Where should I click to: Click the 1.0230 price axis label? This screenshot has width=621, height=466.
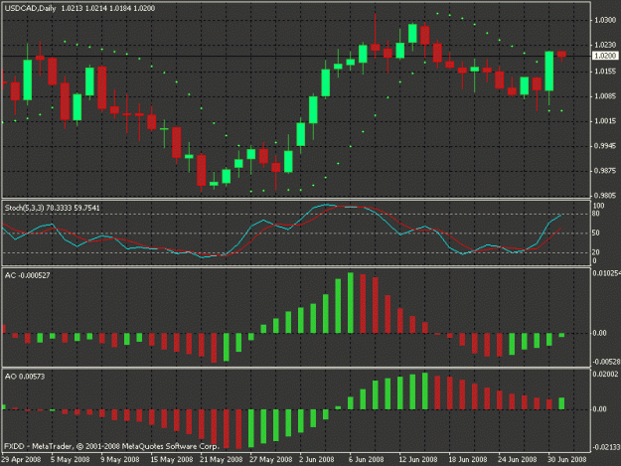click(605, 45)
